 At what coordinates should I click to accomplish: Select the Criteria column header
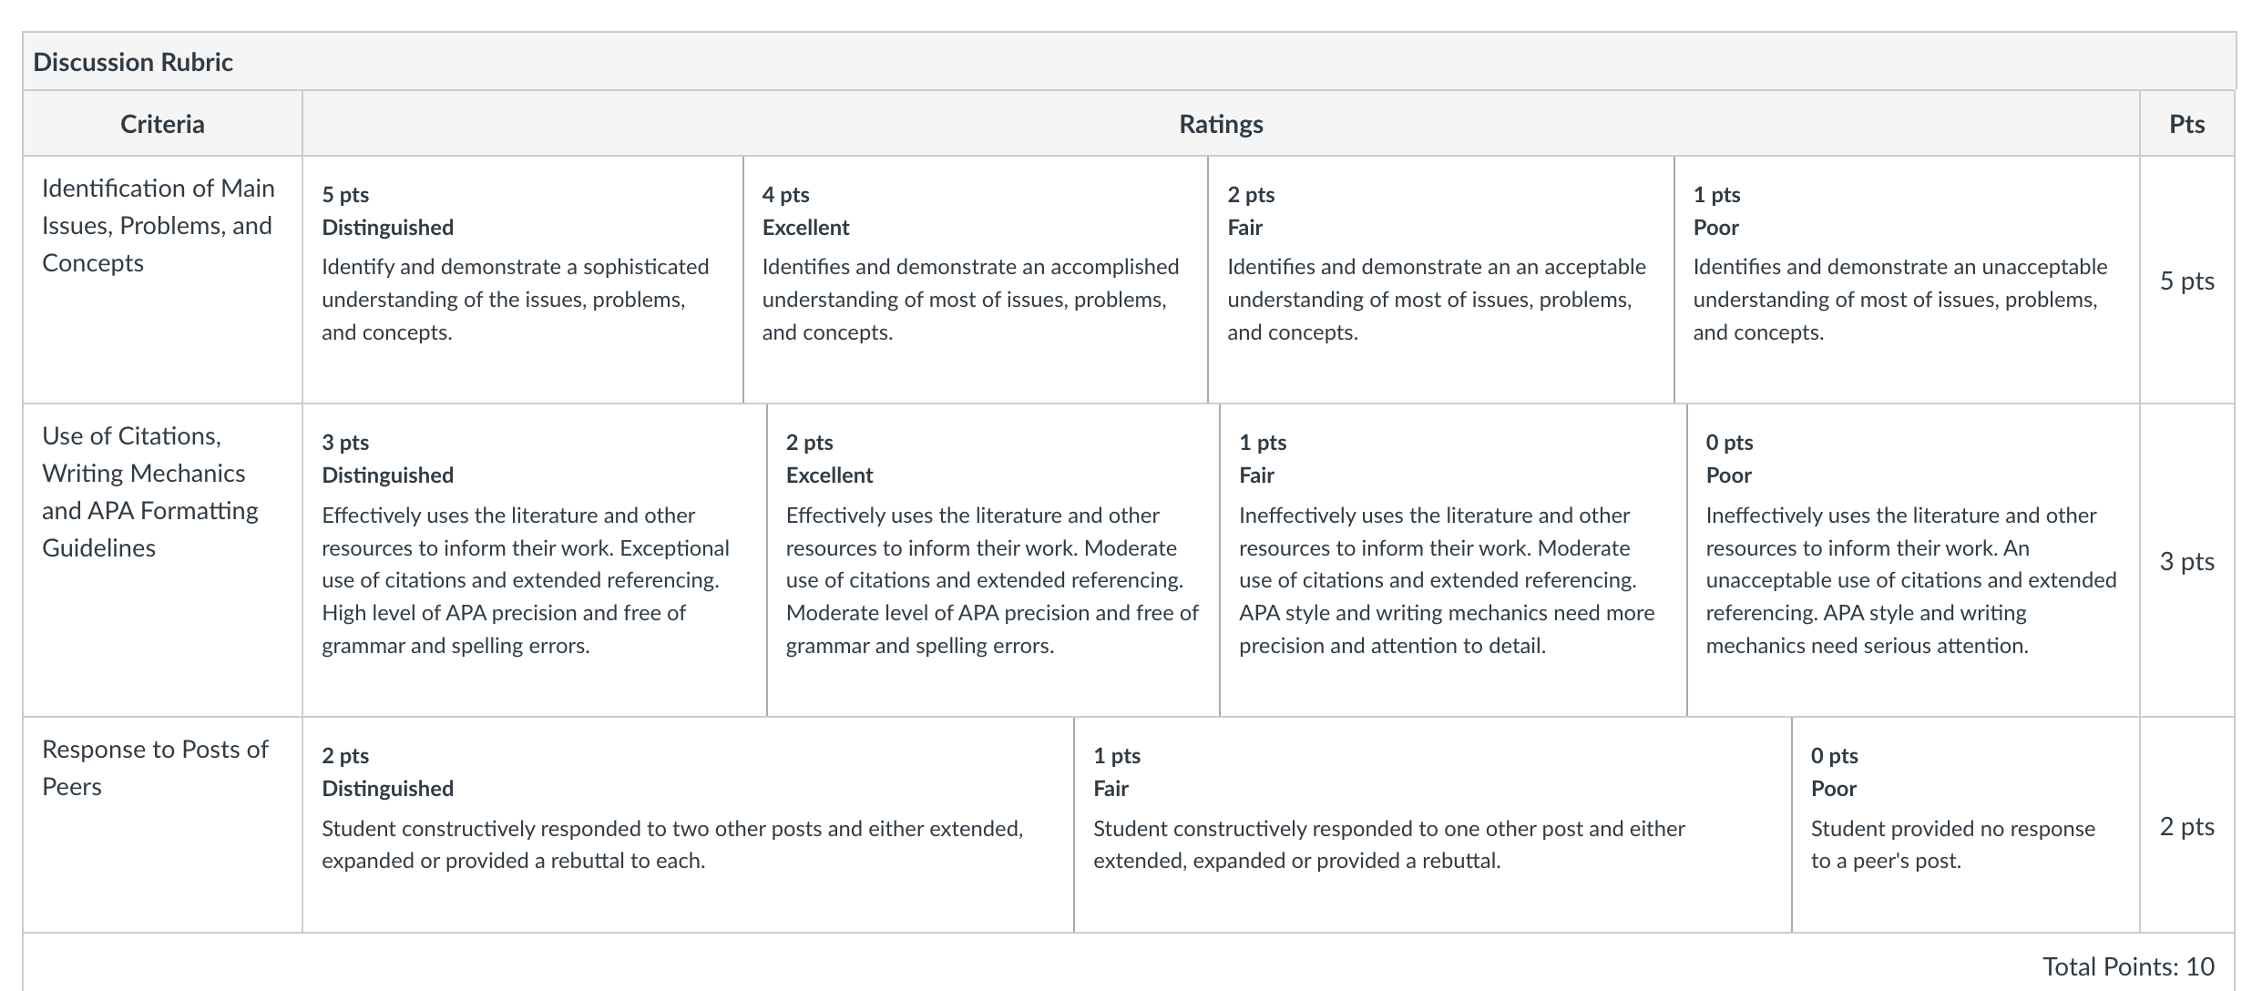tap(162, 124)
